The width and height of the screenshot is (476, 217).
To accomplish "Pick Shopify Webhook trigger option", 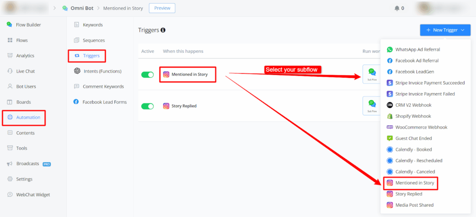I will click(x=413, y=116).
